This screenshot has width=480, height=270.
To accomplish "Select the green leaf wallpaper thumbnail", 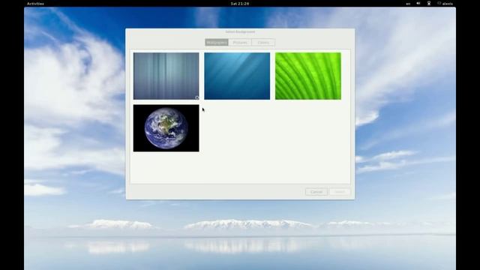I will [308, 76].
